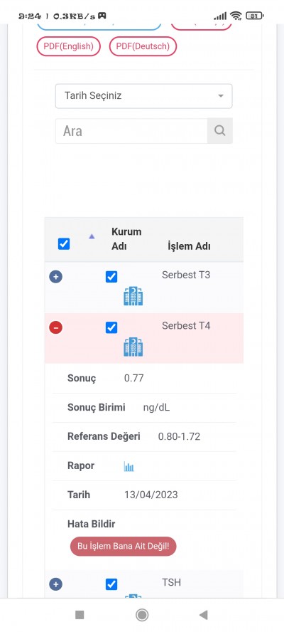Open the Tarih Seçiniz date dropdown
Image resolution: width=284 pixels, height=632 pixels.
pos(143,96)
